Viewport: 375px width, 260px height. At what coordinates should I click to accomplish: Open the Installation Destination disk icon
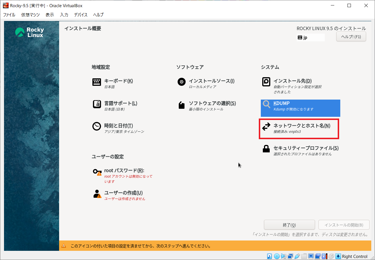click(266, 82)
